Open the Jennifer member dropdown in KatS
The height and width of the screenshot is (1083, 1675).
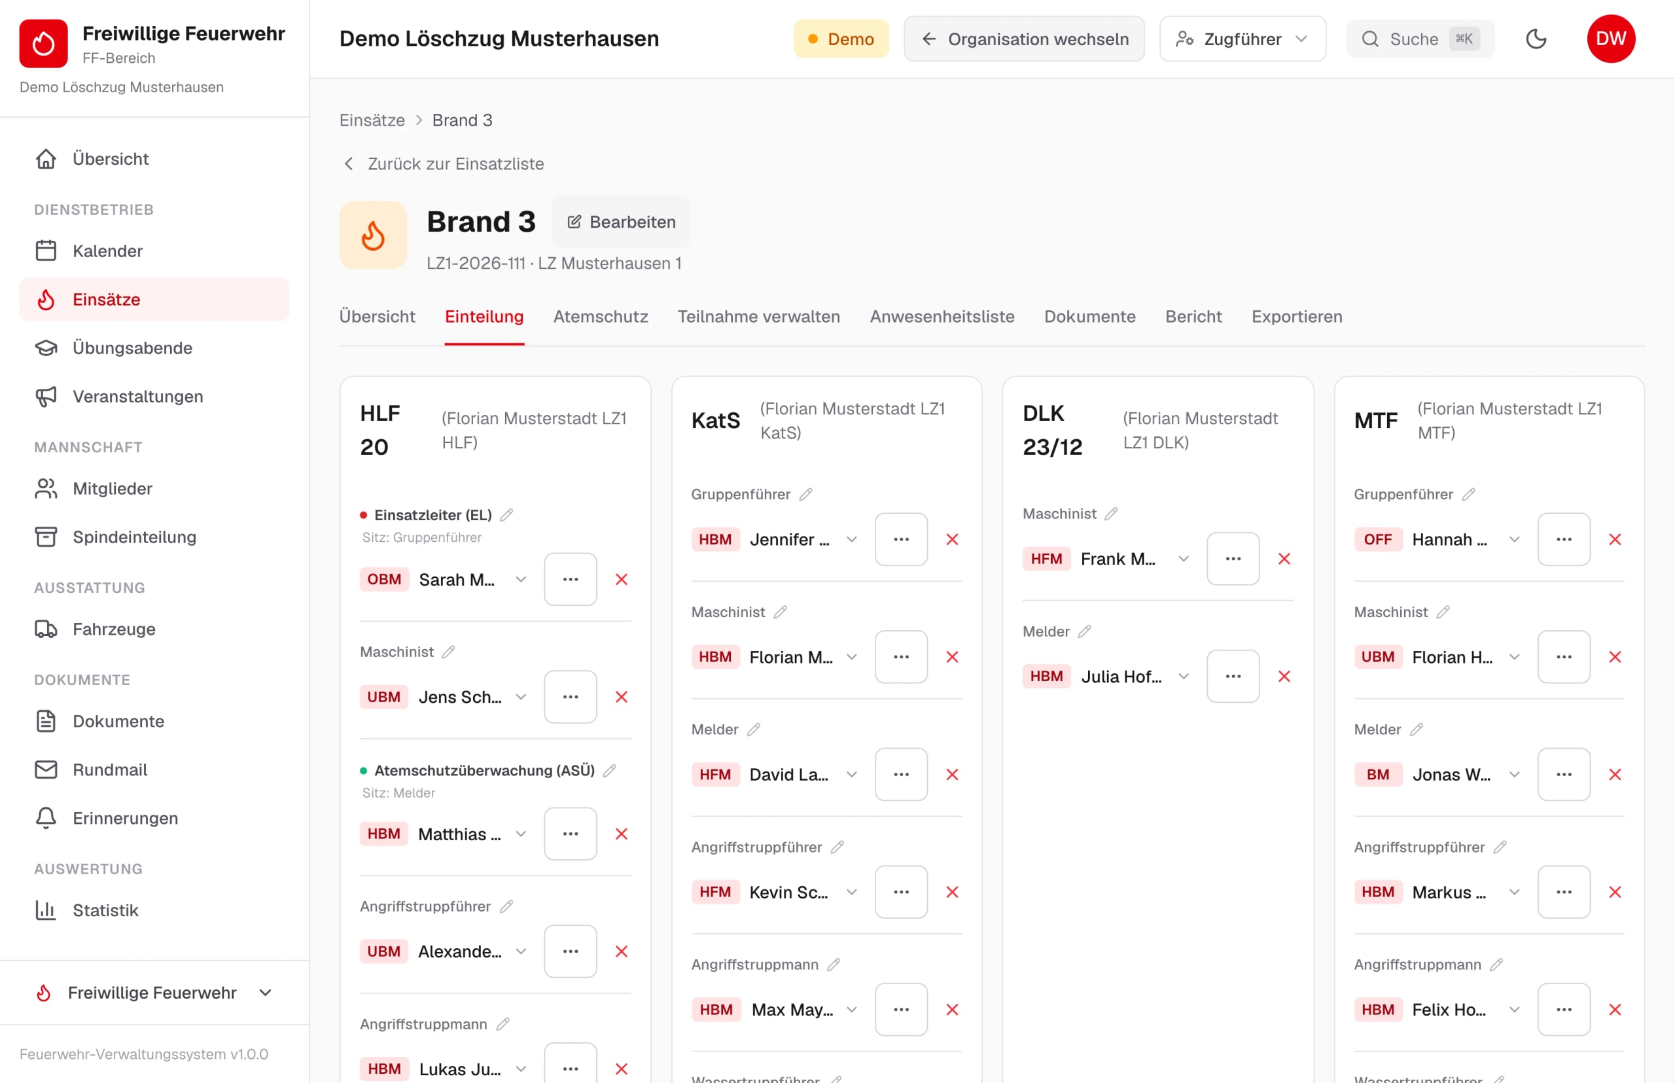pos(775,539)
